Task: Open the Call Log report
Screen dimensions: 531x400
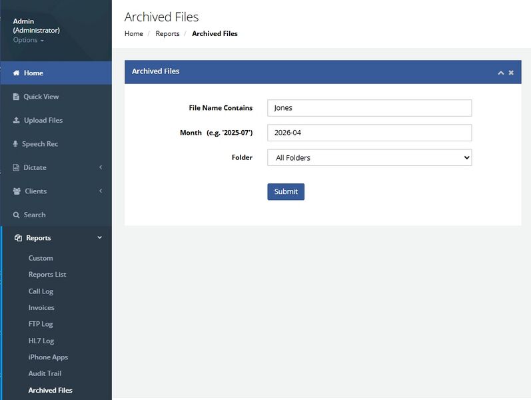Action: 41,291
